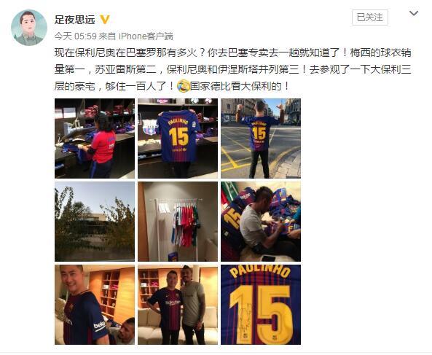Open photo of jerseys on clothing rack

coord(178,222)
